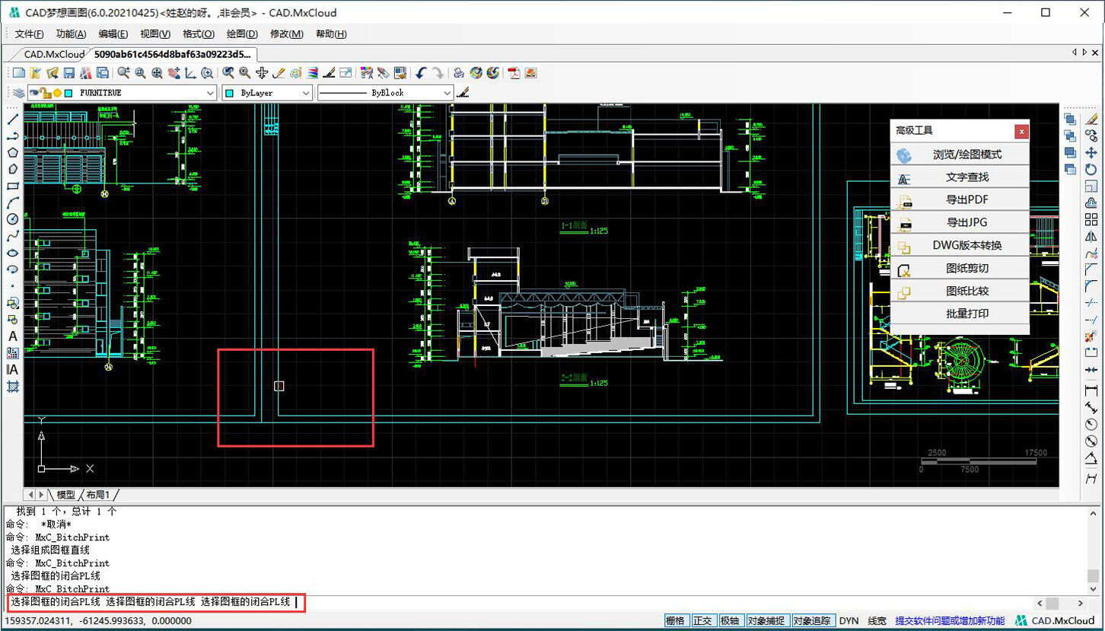
Task: Click the tab scroll right arrow near close
Action: pyautogui.click(x=1084, y=53)
